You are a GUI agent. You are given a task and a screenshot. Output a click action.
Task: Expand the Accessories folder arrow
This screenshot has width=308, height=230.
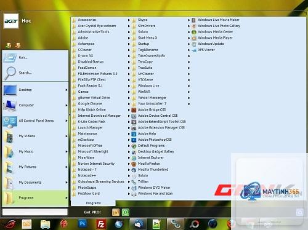129,20
